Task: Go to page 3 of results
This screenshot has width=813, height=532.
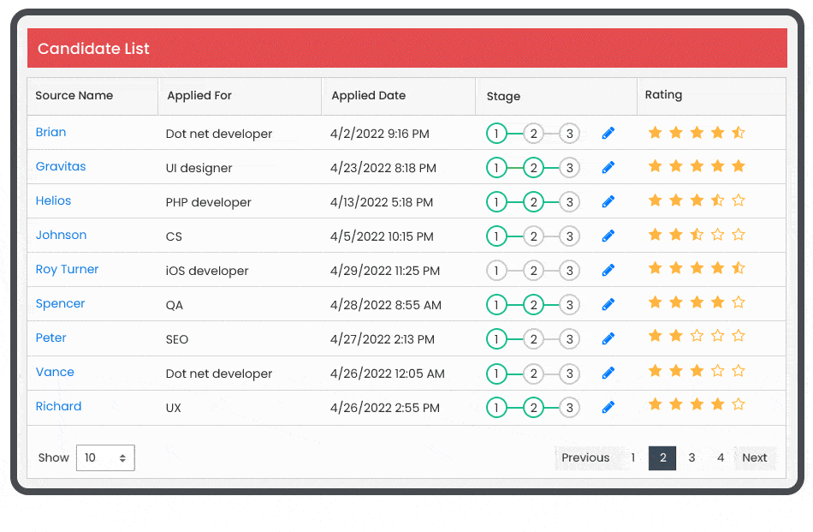Action: [691, 458]
